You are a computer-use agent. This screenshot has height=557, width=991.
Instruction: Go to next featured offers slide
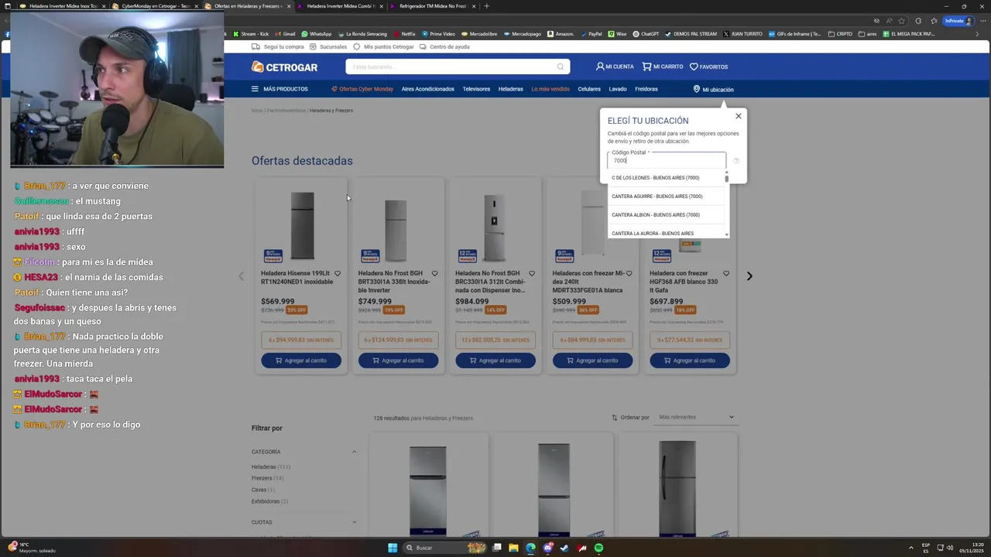(749, 276)
